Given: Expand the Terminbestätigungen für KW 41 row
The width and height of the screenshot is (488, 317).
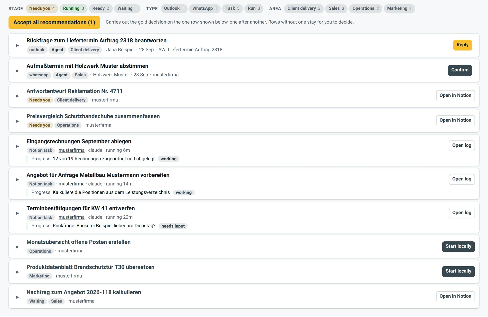Looking at the screenshot, I should point(18,213).
